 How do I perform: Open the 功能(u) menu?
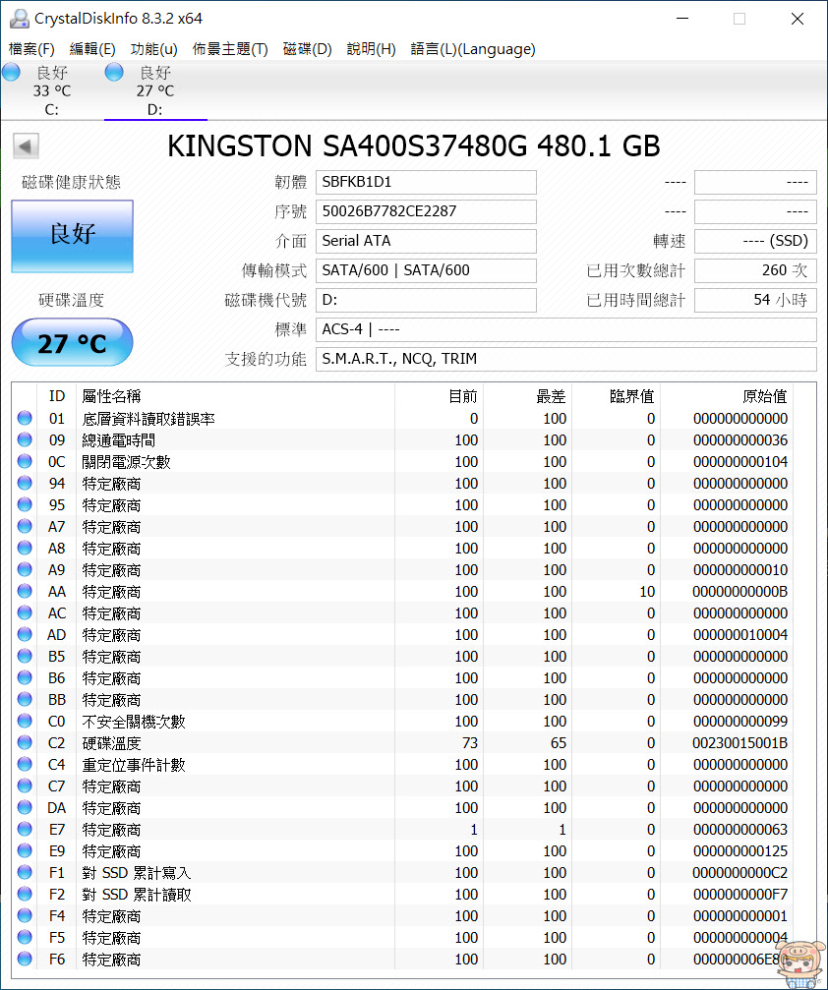[x=153, y=49]
